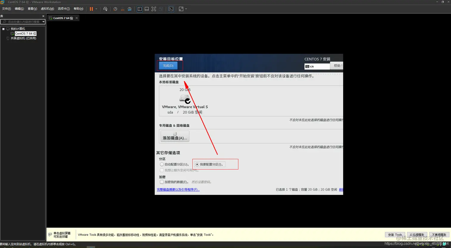Click the keyboard layout cn indicator
The height and width of the screenshot is (248, 451).
pyautogui.click(x=317, y=66)
